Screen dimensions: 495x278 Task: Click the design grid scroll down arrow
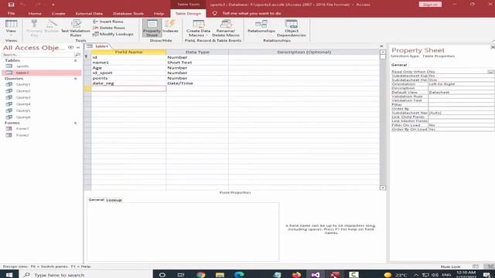tap(383, 188)
